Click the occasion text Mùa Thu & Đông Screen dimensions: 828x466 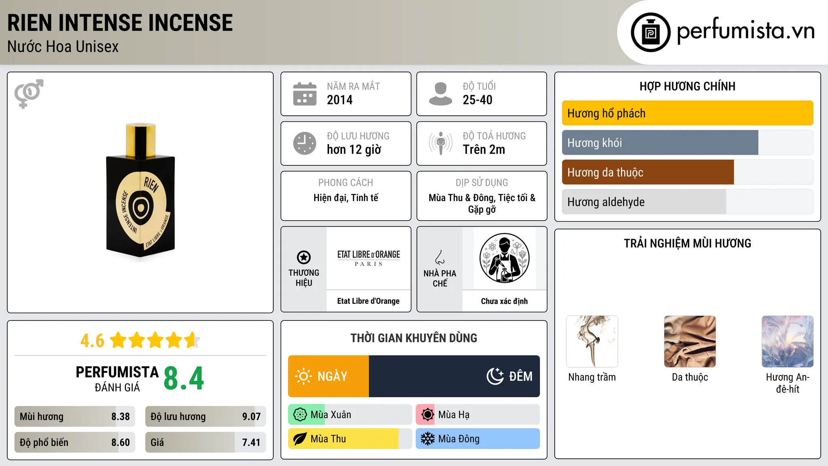[461, 198]
